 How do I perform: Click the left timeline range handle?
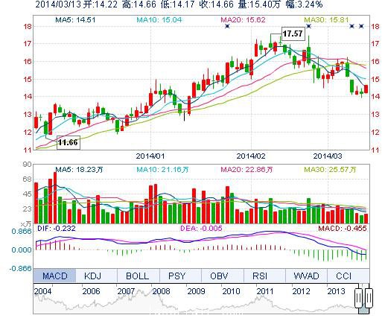[358, 298]
